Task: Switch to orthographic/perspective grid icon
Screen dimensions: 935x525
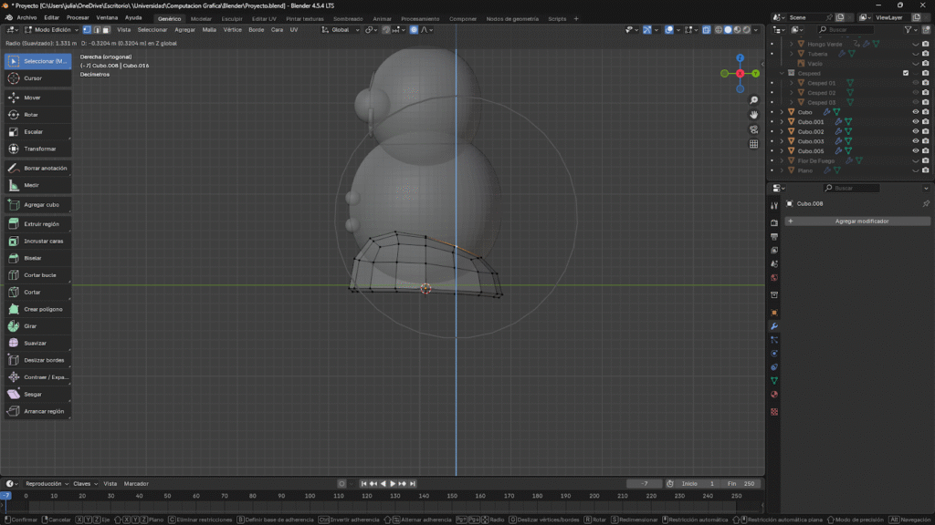Action: point(753,144)
